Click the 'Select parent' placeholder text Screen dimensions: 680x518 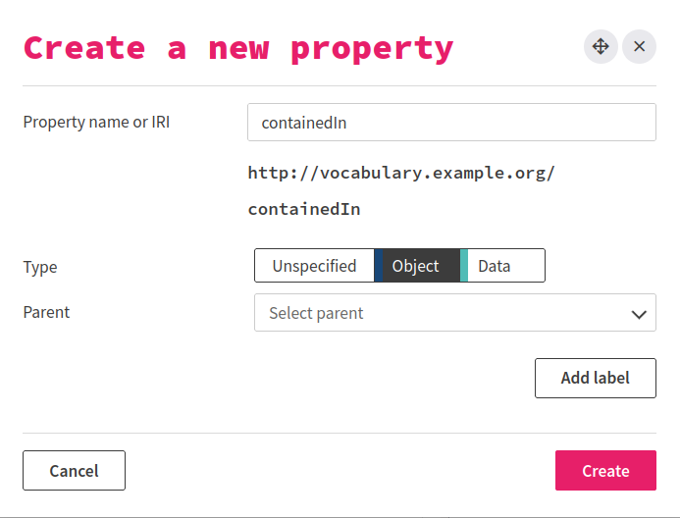[316, 313]
